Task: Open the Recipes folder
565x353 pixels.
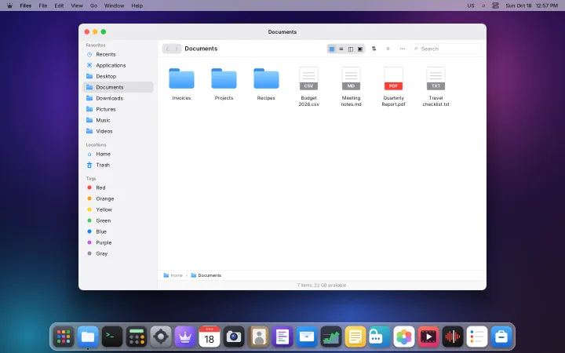Action: [x=266, y=84]
